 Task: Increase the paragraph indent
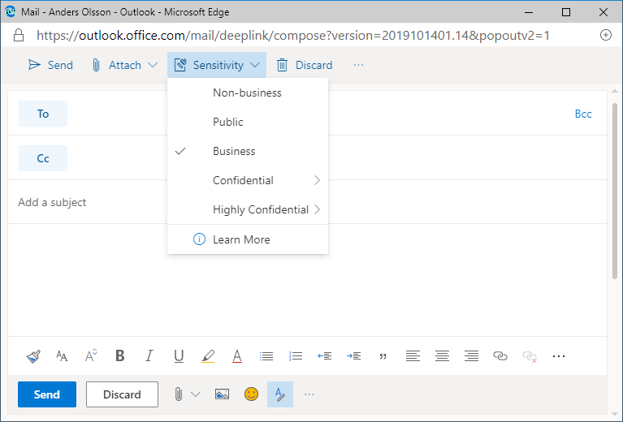pyautogui.click(x=353, y=355)
